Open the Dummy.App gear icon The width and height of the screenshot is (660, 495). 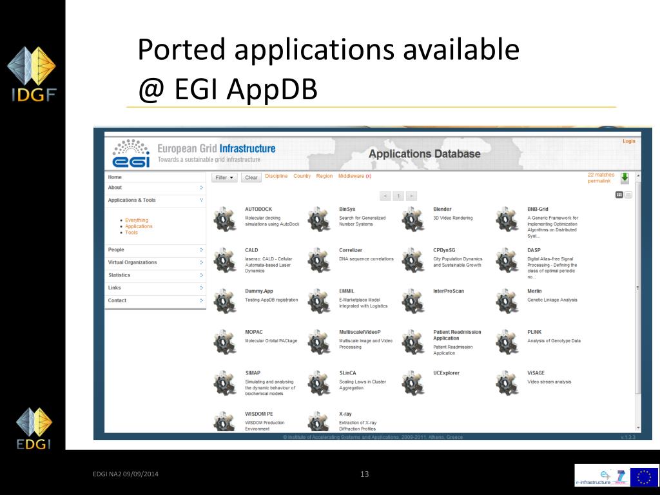[225, 302]
